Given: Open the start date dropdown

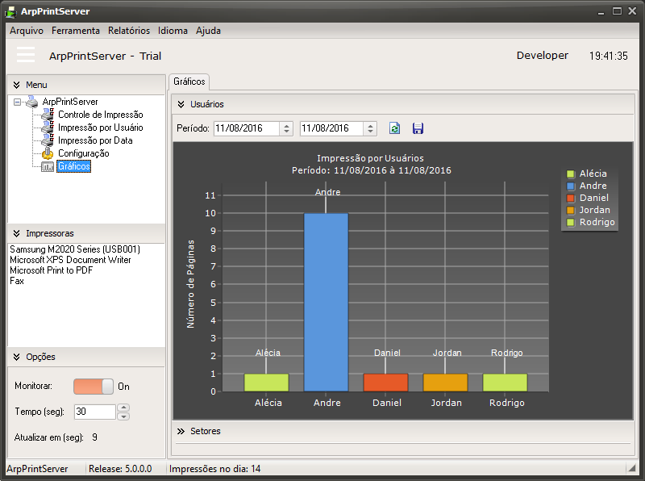Looking at the screenshot, I should pos(286,128).
